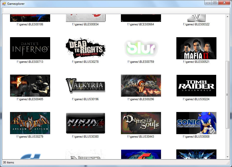The image size is (232, 167).
Task: Click the f:\gamez\BLES00834 label
Action: [85, 24]
